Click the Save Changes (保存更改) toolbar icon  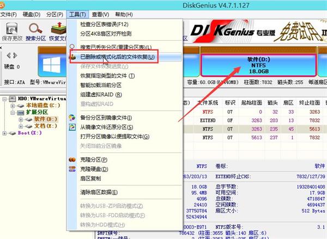[x=12, y=28]
